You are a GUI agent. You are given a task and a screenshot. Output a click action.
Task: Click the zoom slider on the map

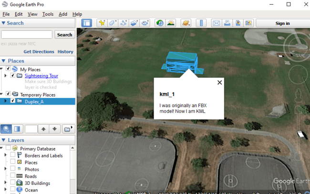(298, 132)
